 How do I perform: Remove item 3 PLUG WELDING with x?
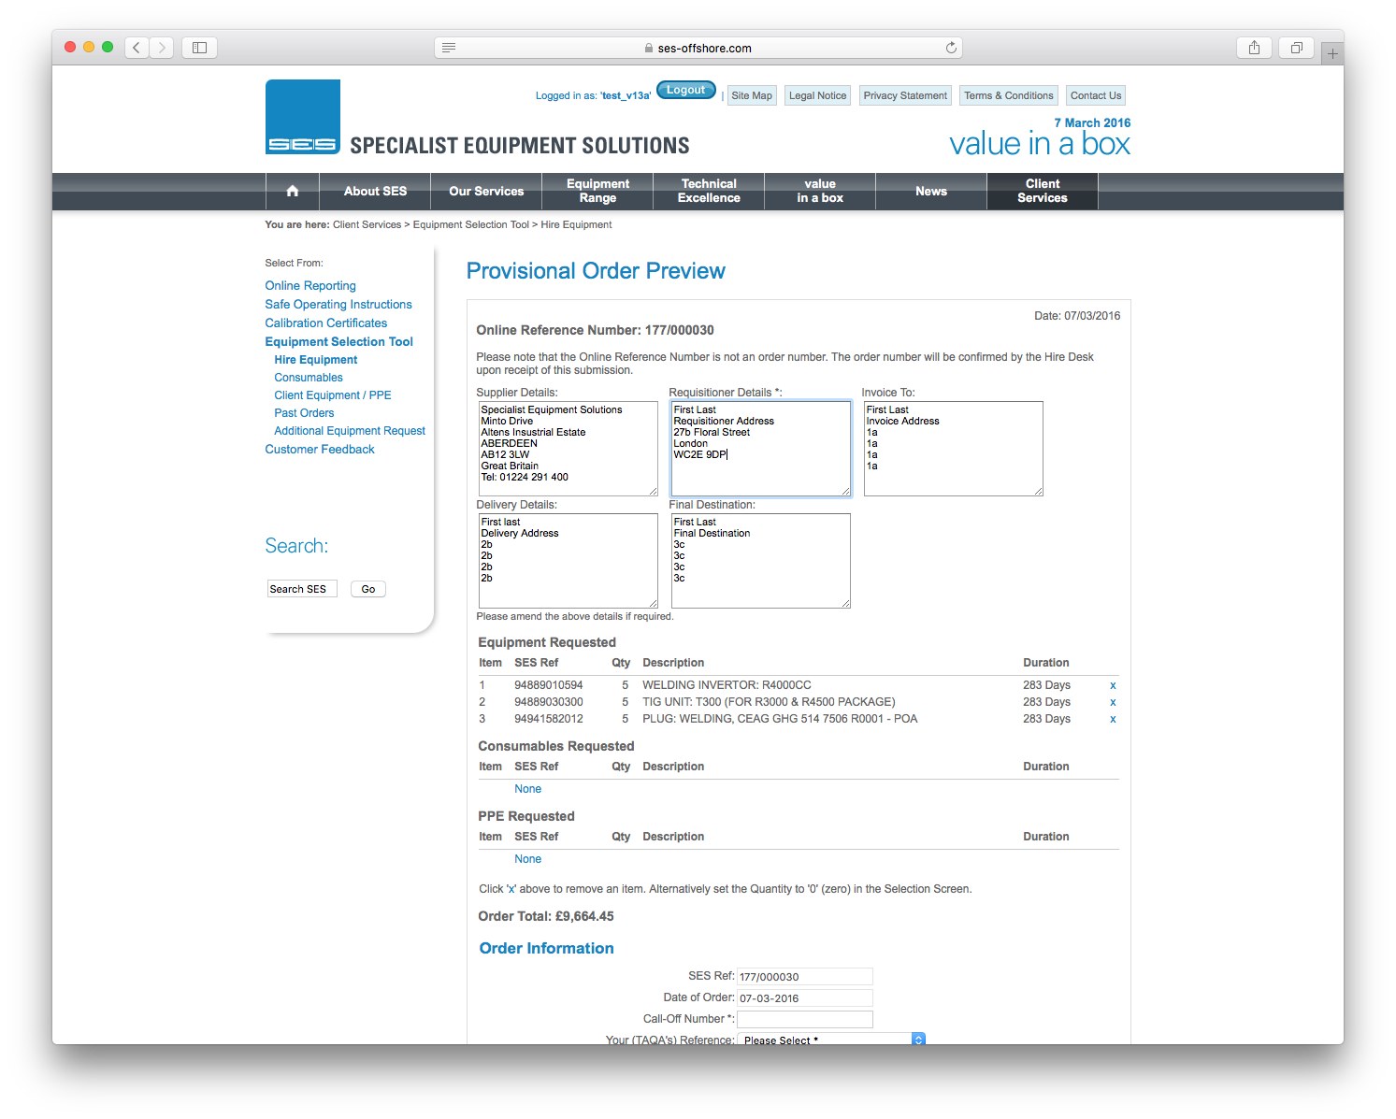(x=1113, y=719)
